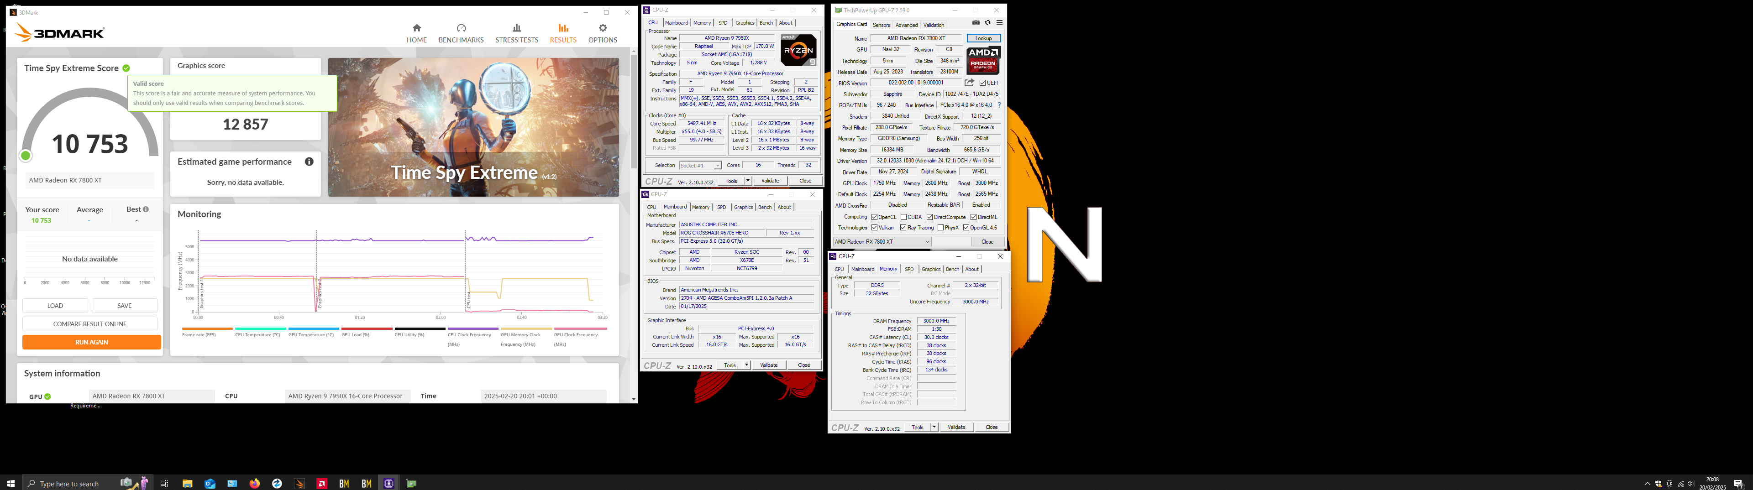Open the BENCHMARKS section in 3DMark

[x=461, y=33]
